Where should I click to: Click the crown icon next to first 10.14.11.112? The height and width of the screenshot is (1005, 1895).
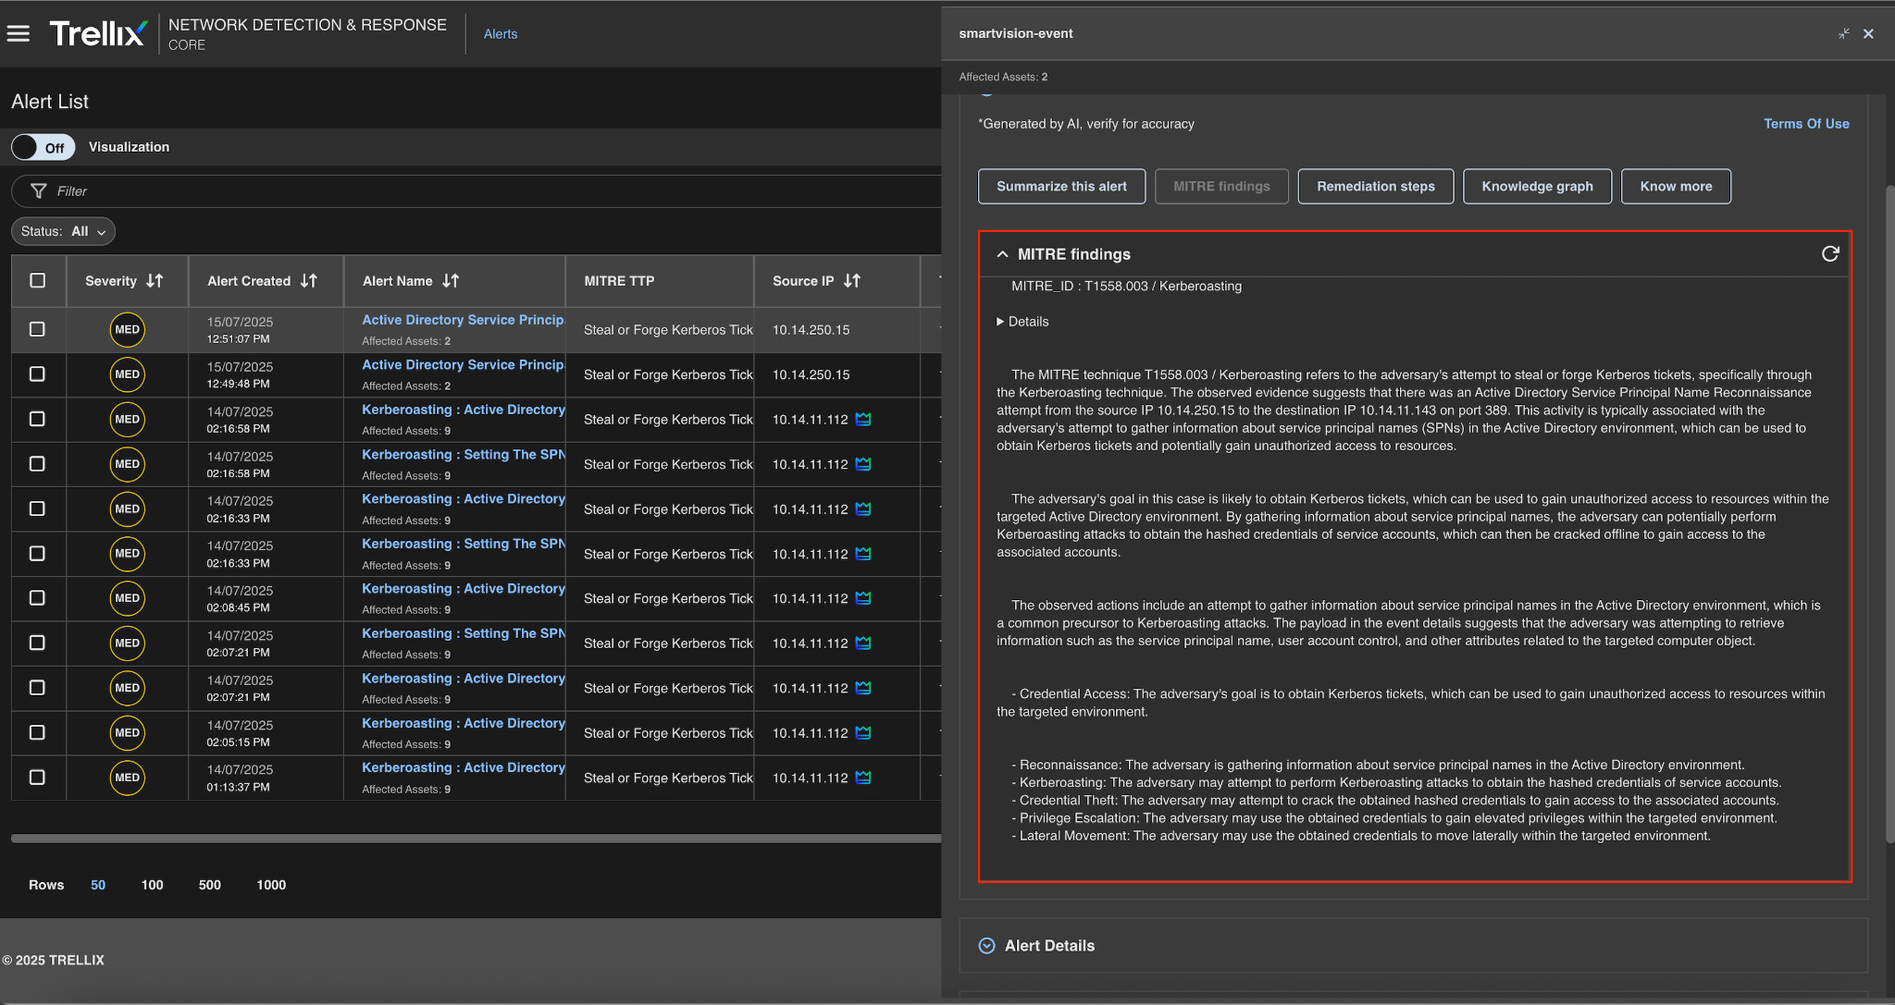pyautogui.click(x=863, y=420)
